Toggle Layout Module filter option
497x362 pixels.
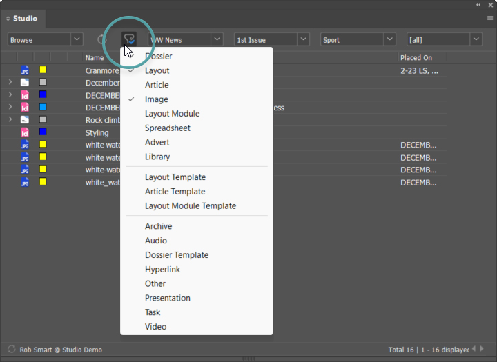(x=197, y=114)
